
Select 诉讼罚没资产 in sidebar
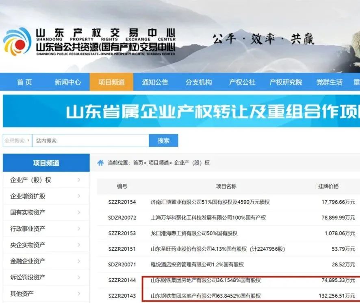coord(28,277)
